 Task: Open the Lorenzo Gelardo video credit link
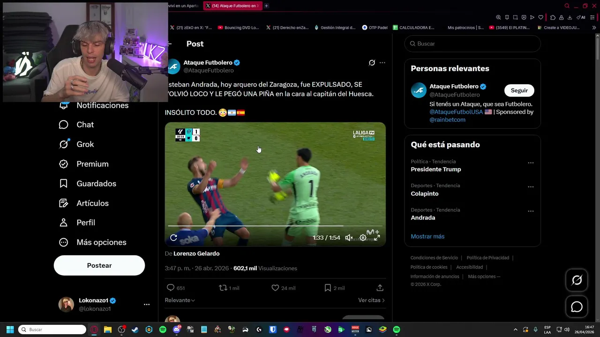tap(196, 254)
